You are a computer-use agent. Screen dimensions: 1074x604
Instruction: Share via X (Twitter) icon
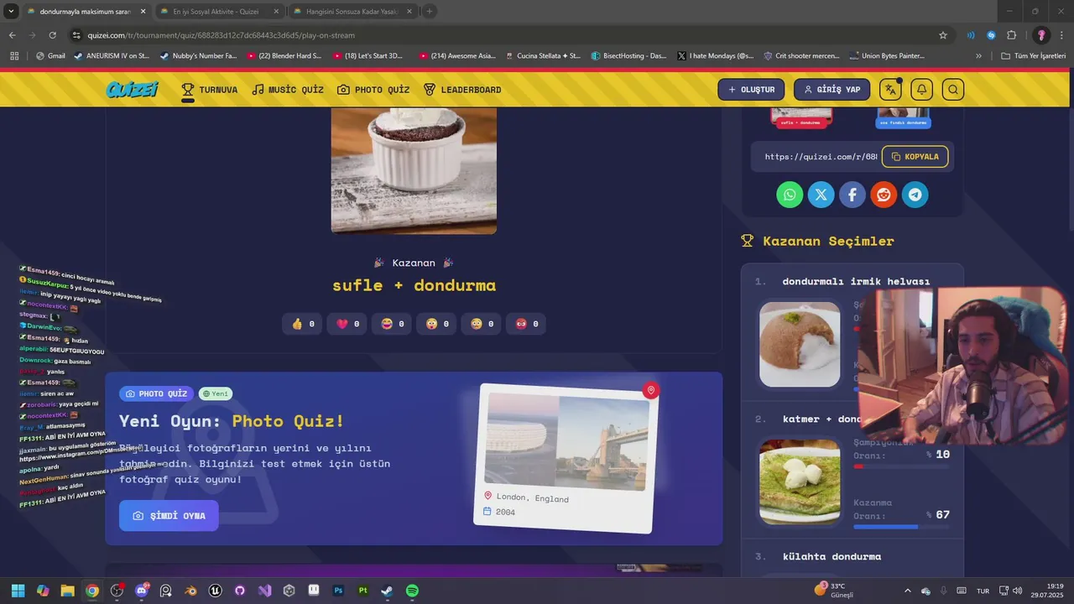pyautogui.click(x=821, y=195)
